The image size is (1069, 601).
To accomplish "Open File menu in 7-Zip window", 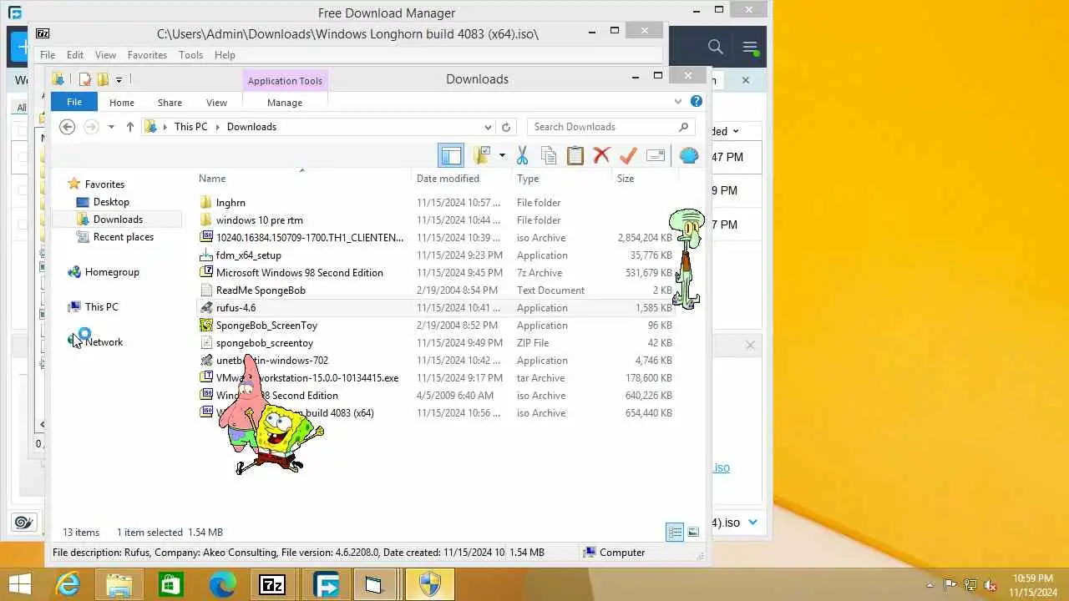I will point(48,55).
